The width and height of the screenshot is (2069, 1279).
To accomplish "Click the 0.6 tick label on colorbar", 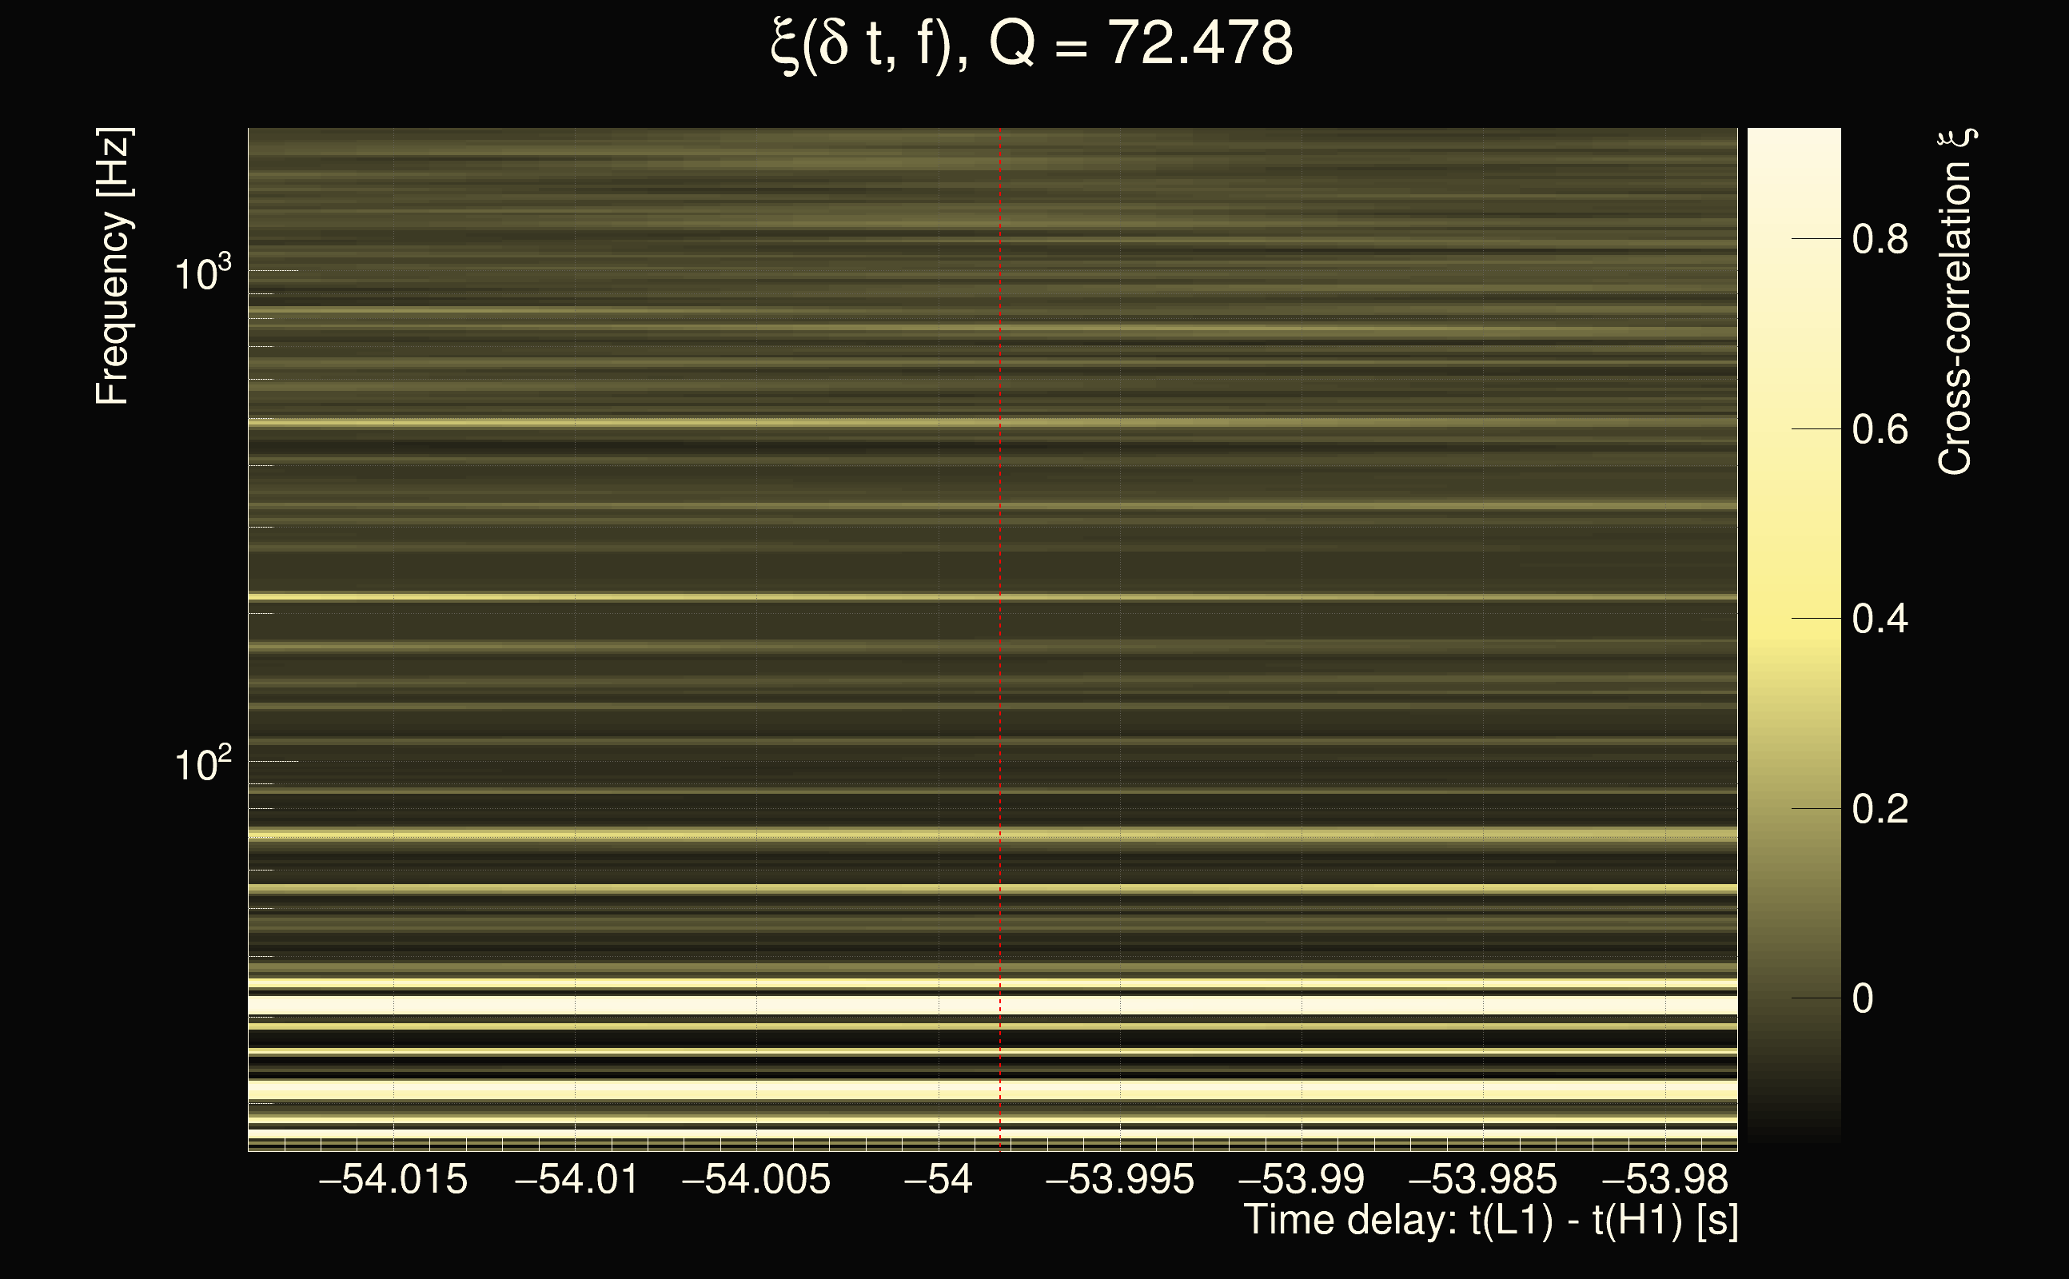I will pyautogui.click(x=1880, y=430).
